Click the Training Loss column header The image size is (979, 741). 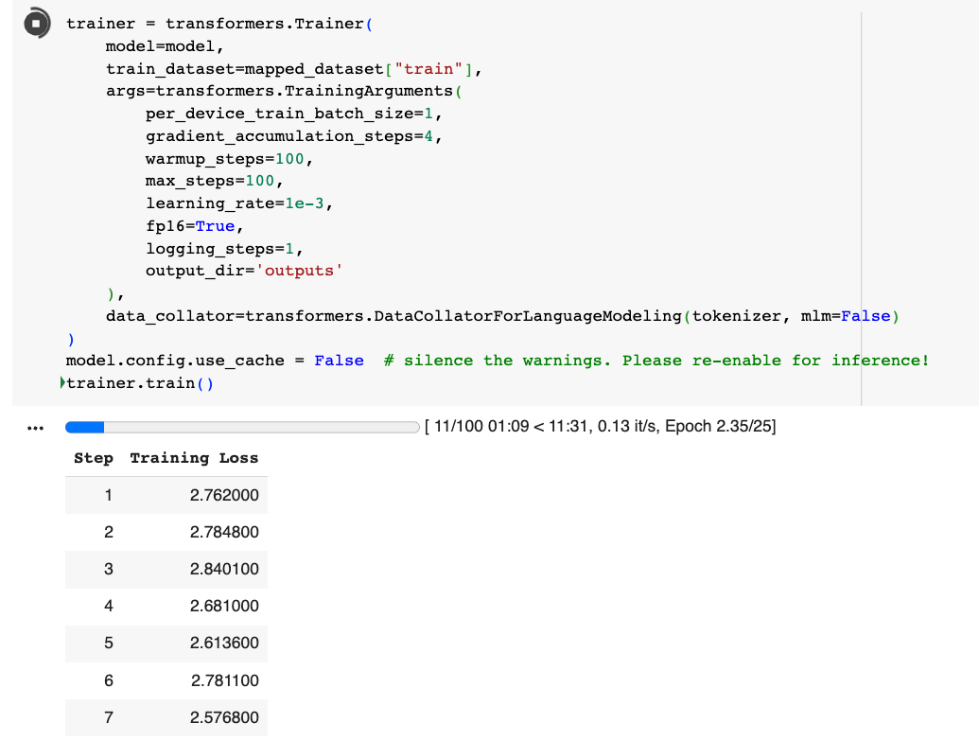194,458
